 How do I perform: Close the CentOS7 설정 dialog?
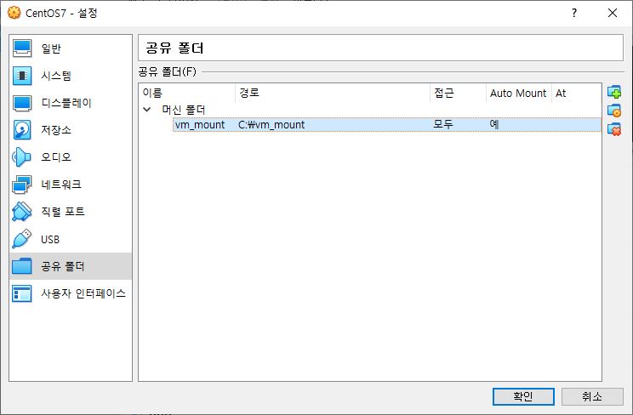tap(613, 13)
